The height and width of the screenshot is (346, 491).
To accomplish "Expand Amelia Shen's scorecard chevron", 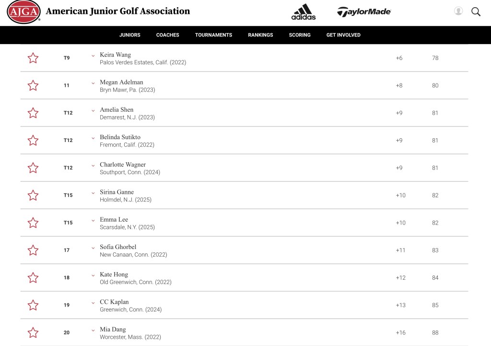I will tap(94, 110).
